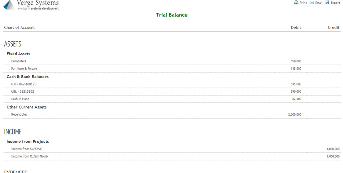
Task: Click the Cash & Bank Balances group
Action: [27, 77]
